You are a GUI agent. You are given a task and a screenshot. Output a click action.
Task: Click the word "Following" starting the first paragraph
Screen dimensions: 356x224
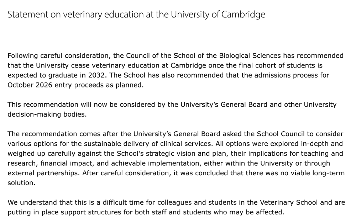[23, 56]
